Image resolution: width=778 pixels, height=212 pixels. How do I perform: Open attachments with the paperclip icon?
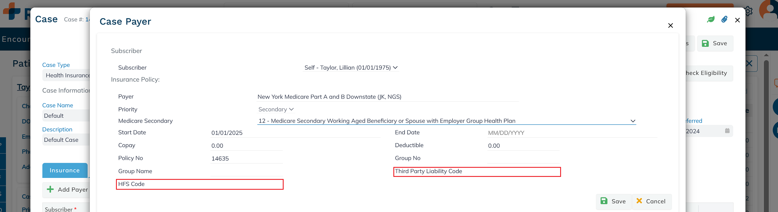click(724, 19)
